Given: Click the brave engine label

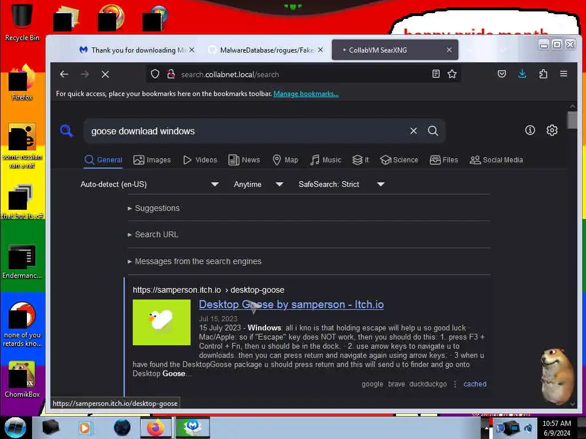Looking at the screenshot, I should point(396,384).
